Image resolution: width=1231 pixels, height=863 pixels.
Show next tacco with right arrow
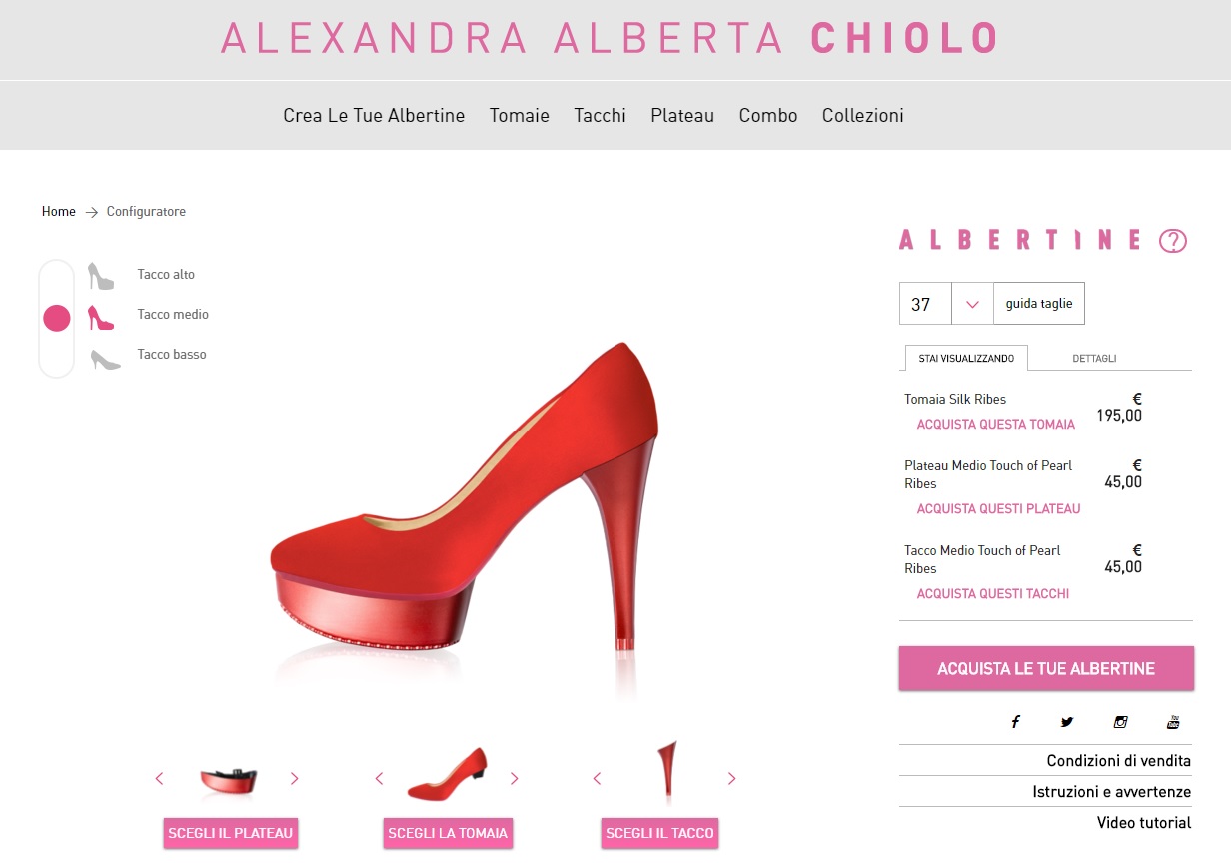pos(731,778)
